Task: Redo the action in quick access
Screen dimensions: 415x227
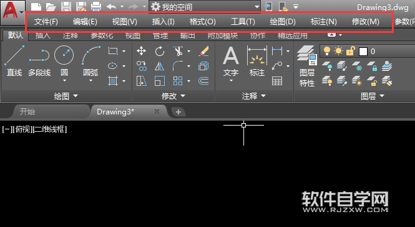Action: coord(134,7)
